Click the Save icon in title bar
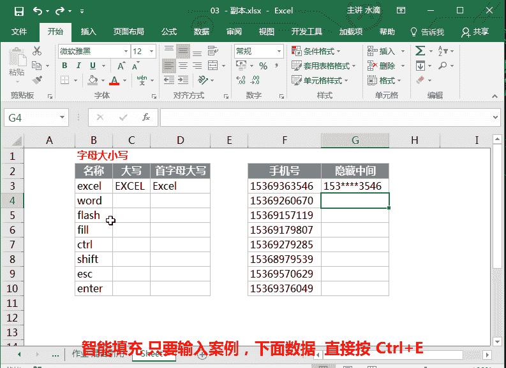This screenshot has height=368, width=506. (19, 11)
